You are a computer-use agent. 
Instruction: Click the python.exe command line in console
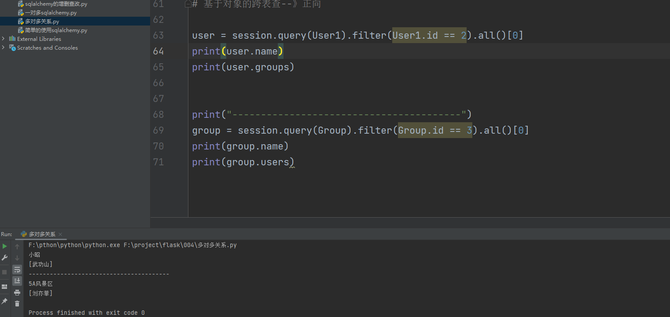click(133, 245)
